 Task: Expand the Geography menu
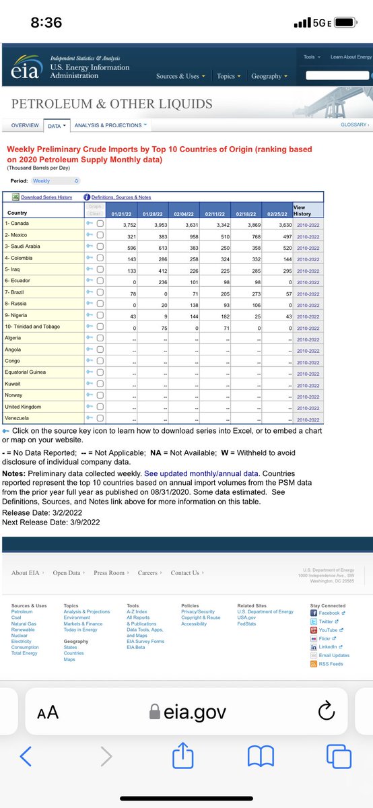pyautogui.click(x=269, y=76)
